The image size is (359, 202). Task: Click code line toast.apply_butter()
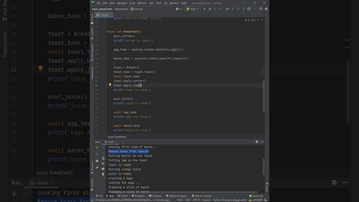point(130,81)
